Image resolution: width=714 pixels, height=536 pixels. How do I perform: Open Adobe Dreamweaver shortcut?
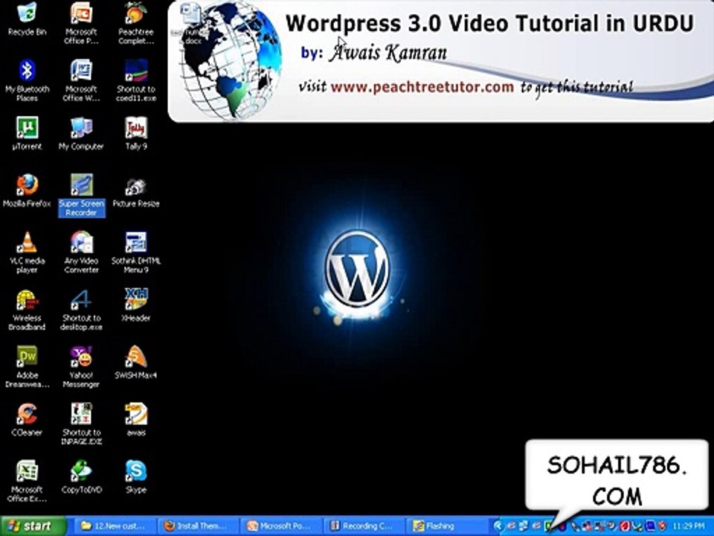pyautogui.click(x=27, y=367)
